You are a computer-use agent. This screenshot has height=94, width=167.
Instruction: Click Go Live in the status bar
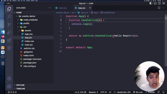pos(138,92)
